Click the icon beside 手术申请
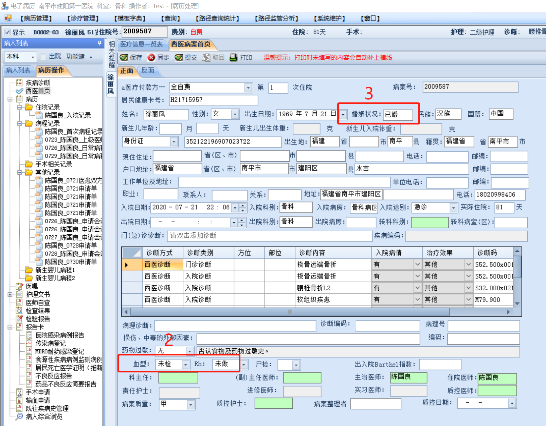The height and width of the screenshot is (426, 546). point(19,392)
